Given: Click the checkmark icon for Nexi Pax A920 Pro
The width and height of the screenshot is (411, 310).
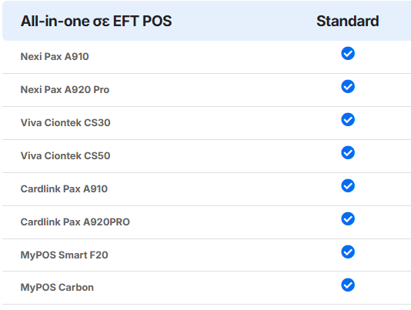Looking at the screenshot, I should point(348,86).
